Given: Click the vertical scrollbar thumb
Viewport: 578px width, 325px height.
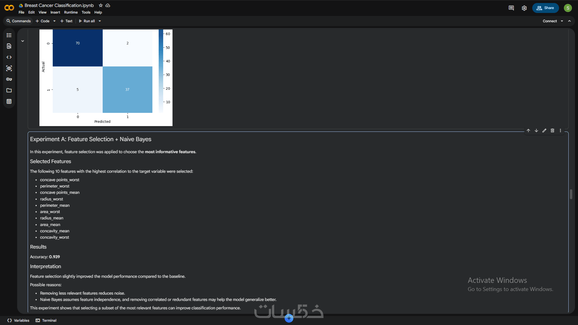Looking at the screenshot, I should pos(571,194).
